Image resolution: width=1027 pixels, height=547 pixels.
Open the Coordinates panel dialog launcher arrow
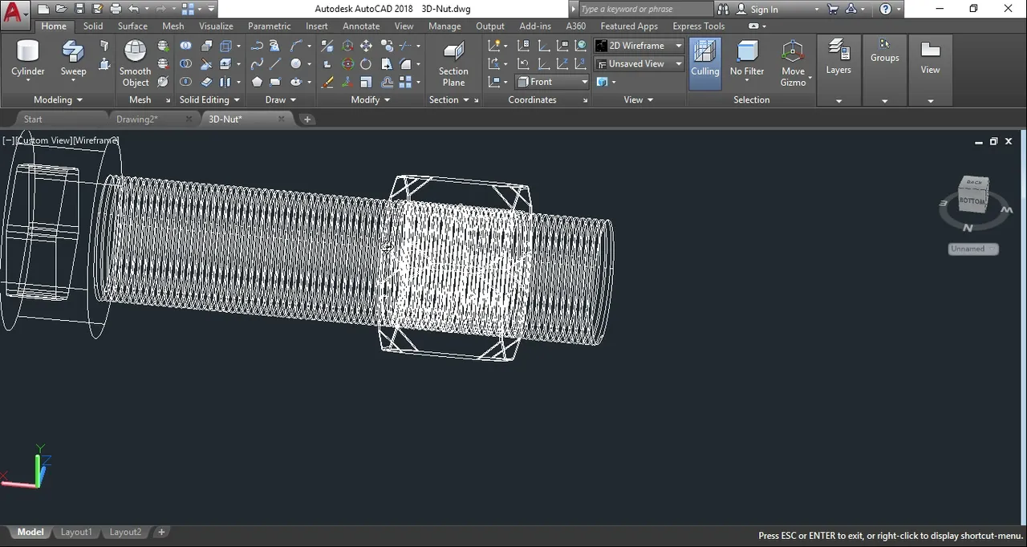pos(584,100)
